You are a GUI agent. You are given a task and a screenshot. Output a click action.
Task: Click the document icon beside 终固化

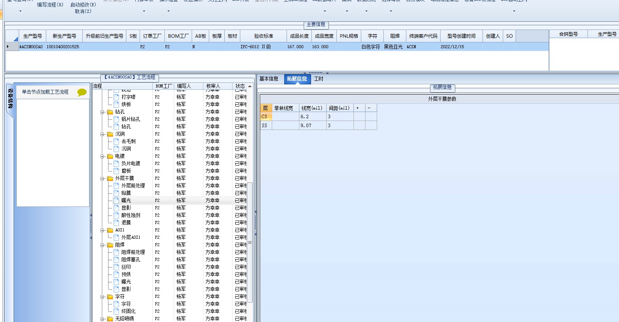(x=116, y=311)
